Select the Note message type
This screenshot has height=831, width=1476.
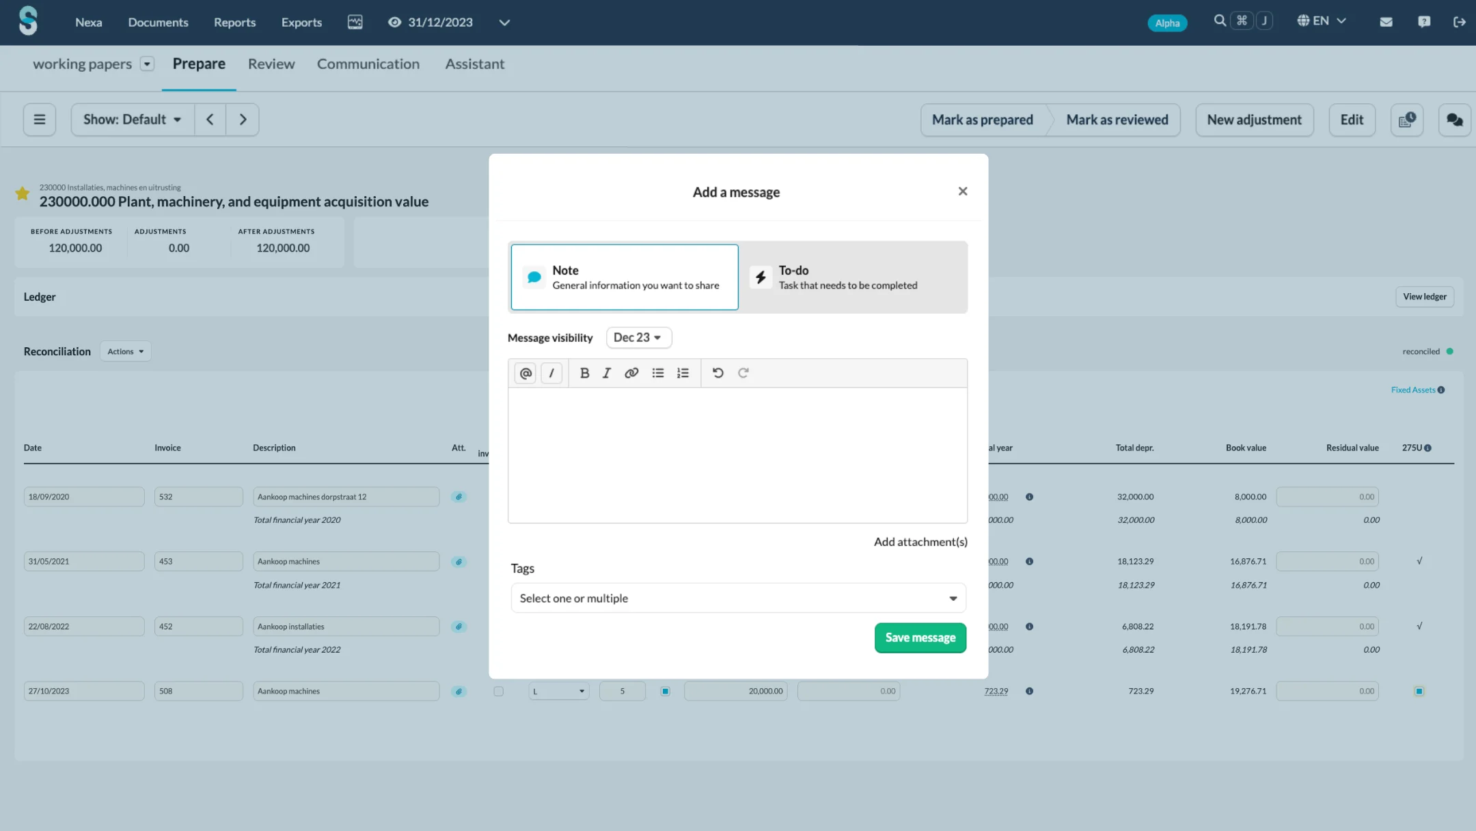click(625, 277)
